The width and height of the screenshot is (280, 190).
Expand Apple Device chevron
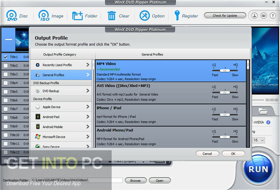click(87, 107)
